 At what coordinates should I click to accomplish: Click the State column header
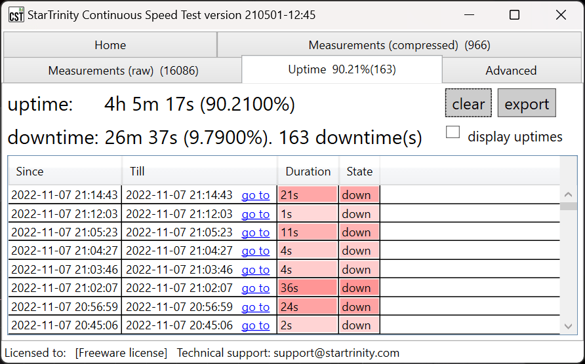[x=359, y=172]
